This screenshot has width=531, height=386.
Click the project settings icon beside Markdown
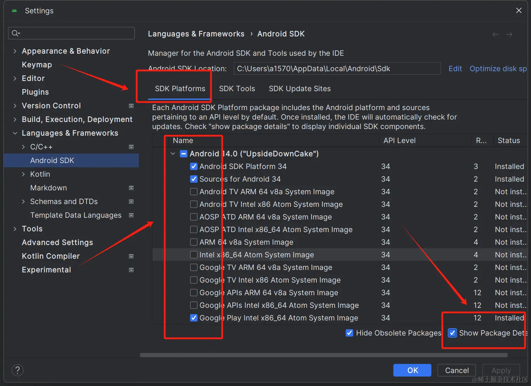(131, 188)
